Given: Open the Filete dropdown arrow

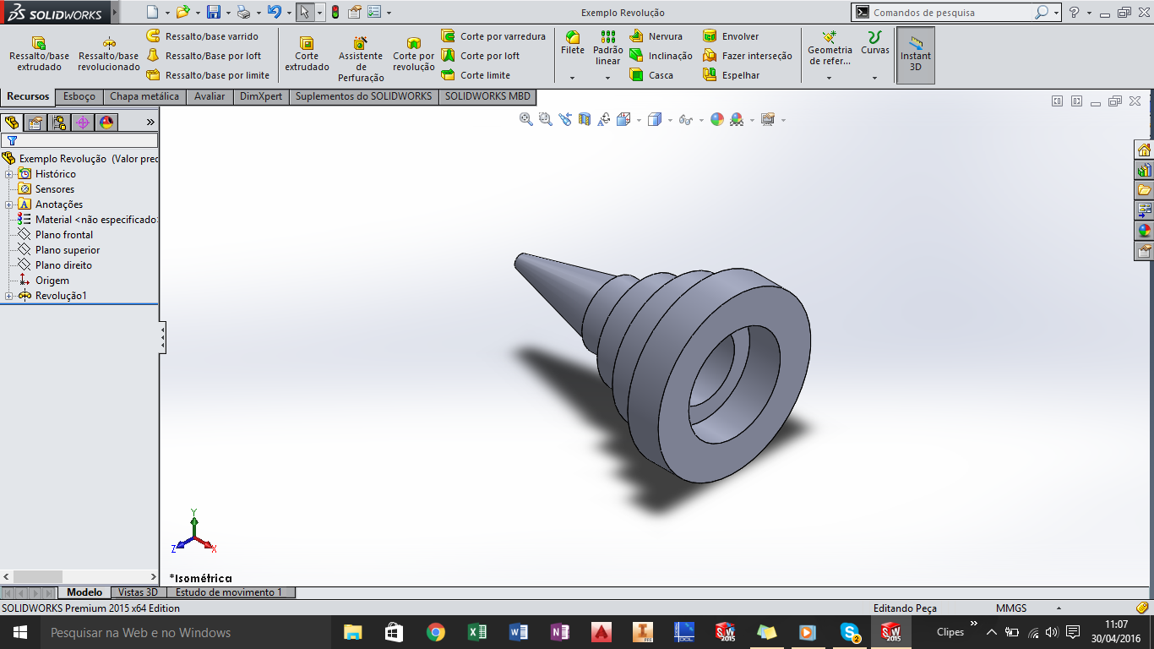Looking at the screenshot, I should (x=573, y=78).
